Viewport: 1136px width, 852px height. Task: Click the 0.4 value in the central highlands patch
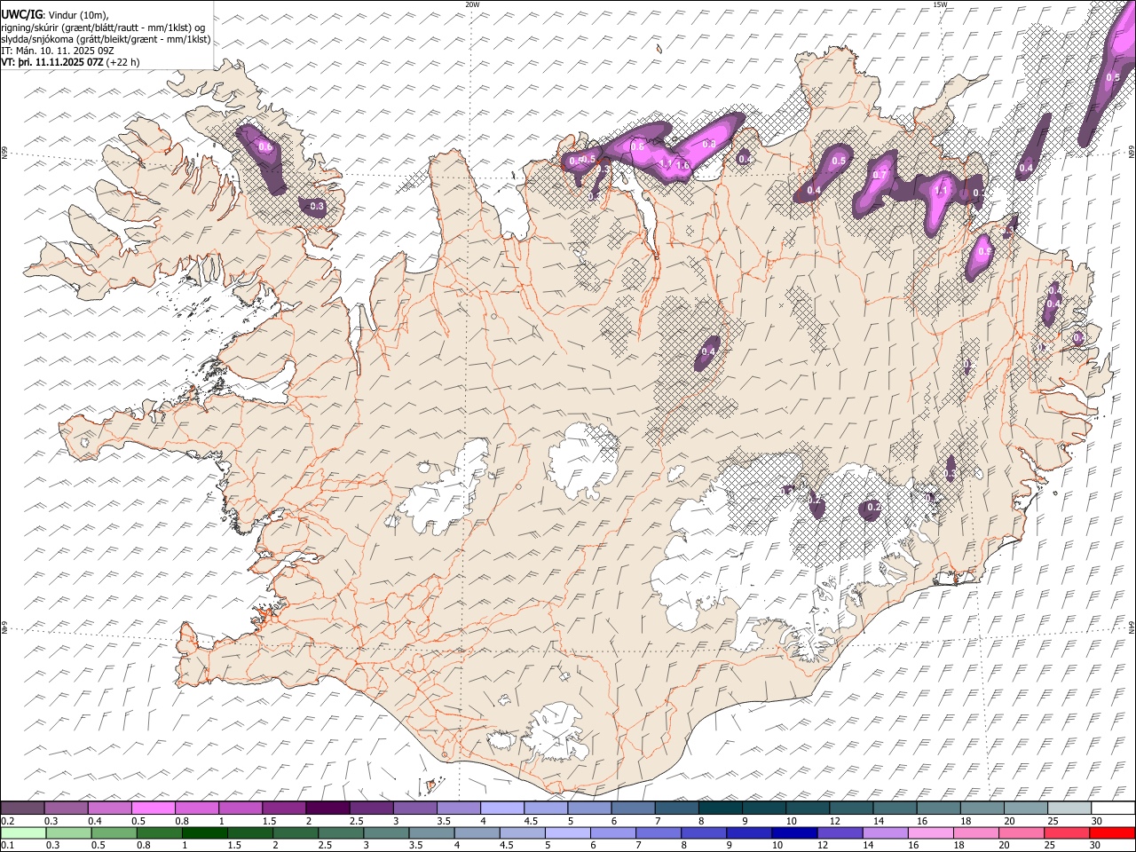click(x=708, y=352)
